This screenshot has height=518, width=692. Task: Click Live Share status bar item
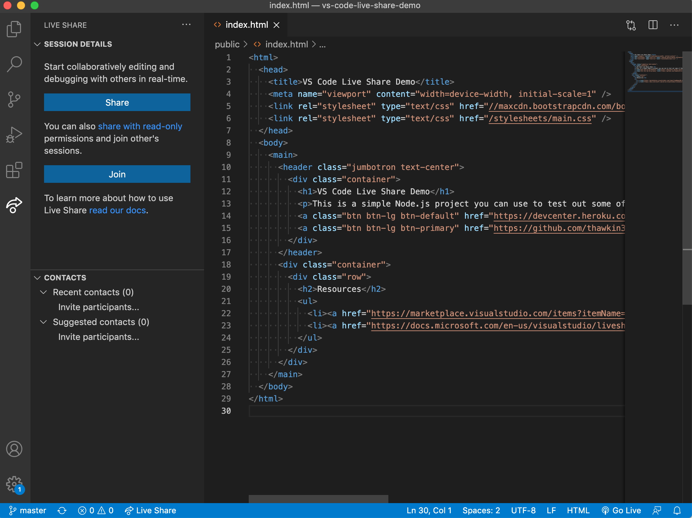(x=150, y=511)
